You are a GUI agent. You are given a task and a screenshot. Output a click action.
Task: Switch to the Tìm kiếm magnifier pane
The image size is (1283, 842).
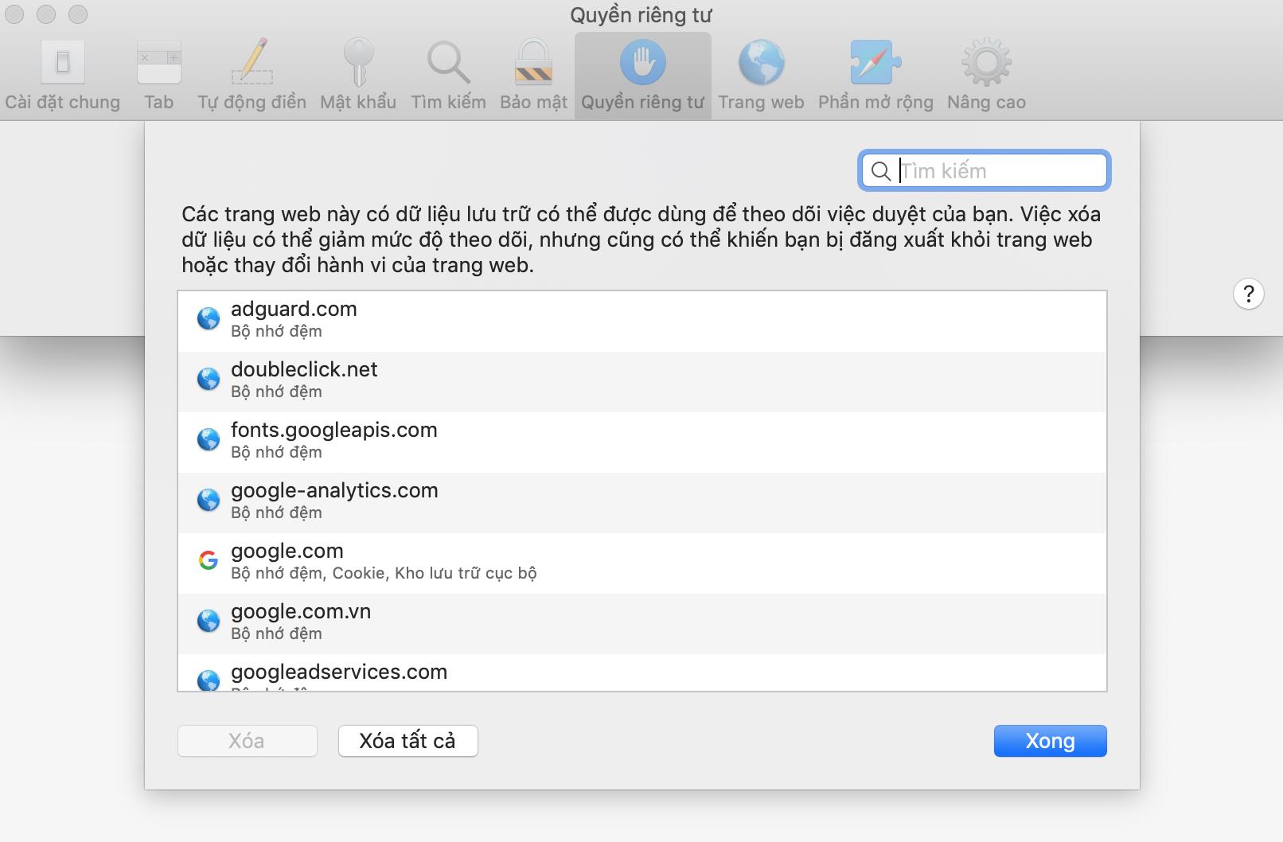448,64
